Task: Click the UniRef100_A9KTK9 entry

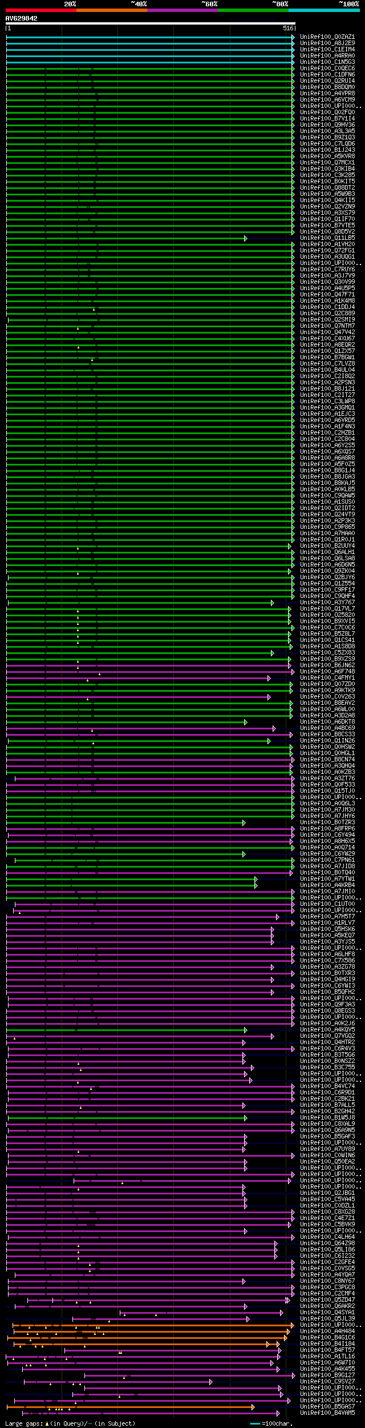Action: (x=327, y=691)
